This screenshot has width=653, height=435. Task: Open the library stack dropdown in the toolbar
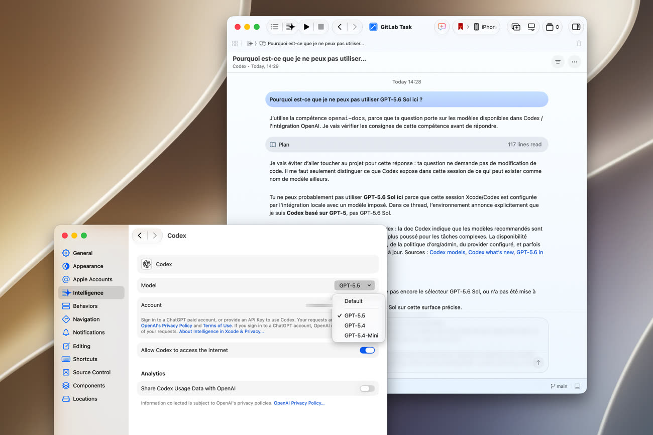point(553,27)
